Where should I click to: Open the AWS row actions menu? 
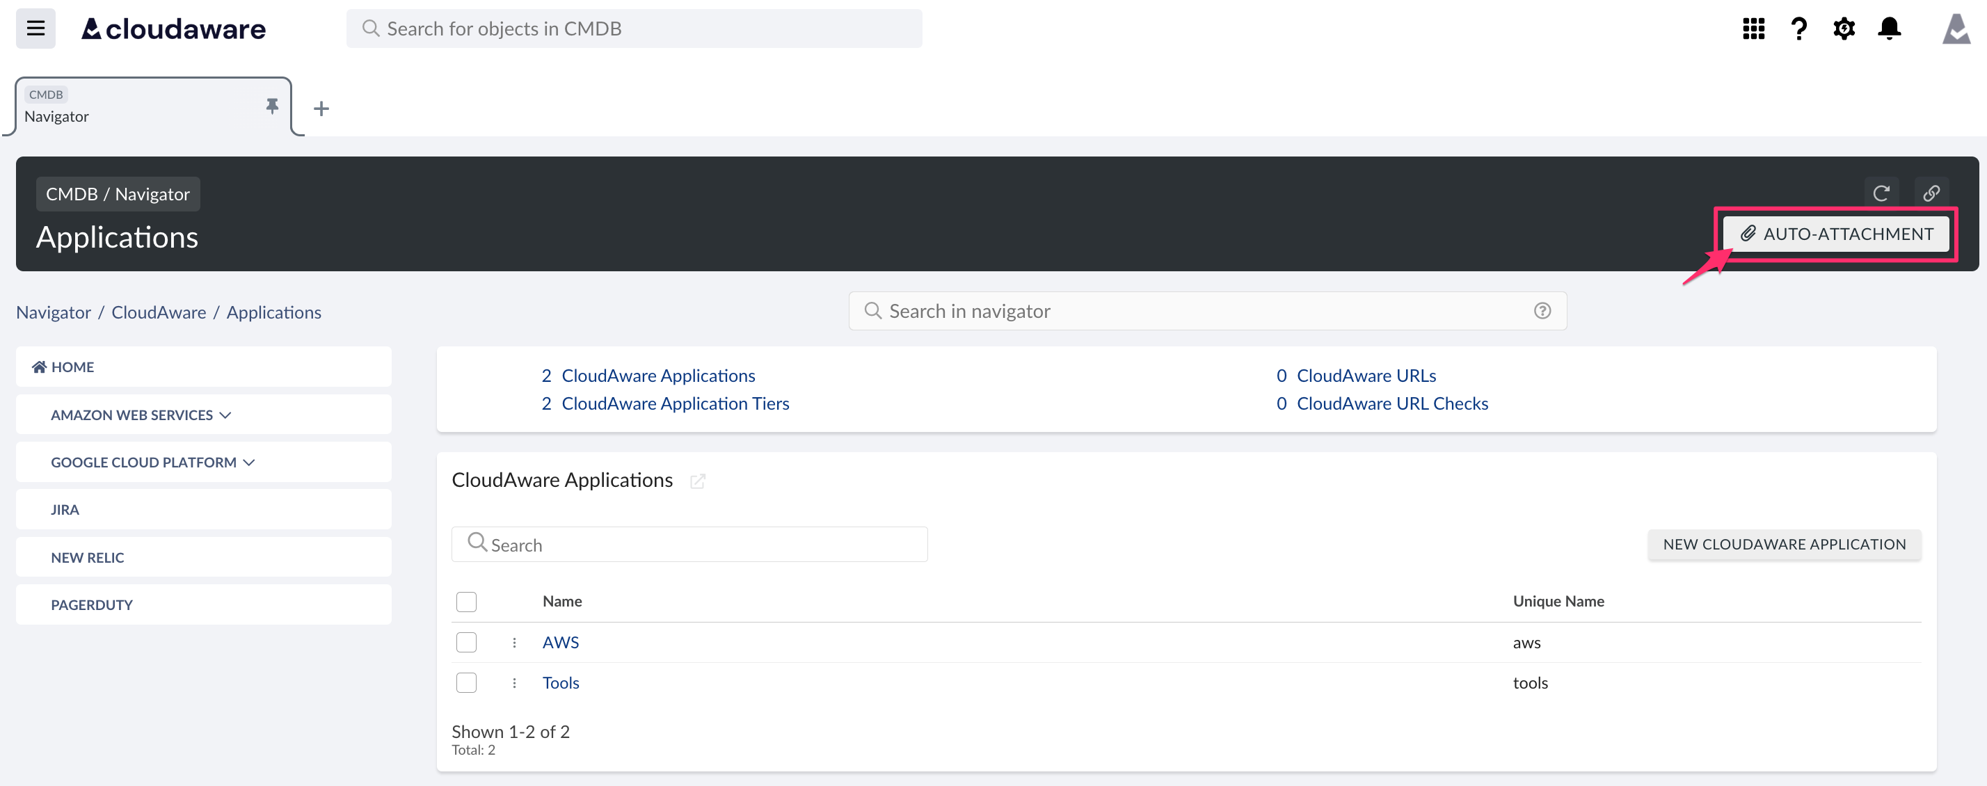tap(515, 643)
